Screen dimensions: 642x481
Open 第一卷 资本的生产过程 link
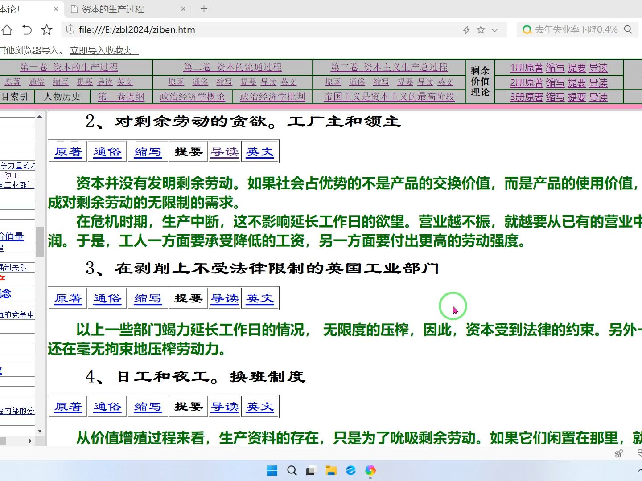(x=69, y=67)
